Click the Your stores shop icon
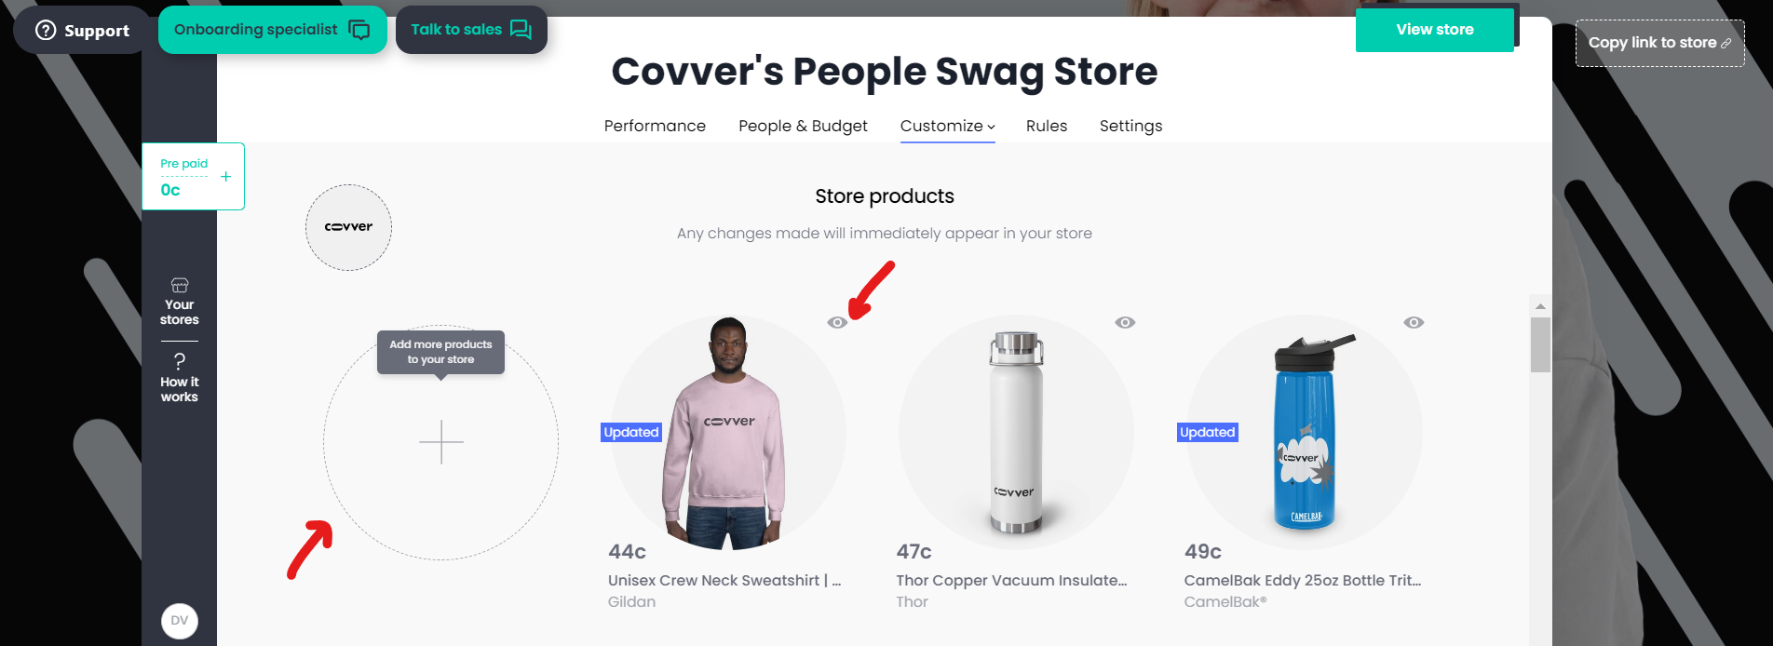The width and height of the screenshot is (1773, 646). (180, 285)
